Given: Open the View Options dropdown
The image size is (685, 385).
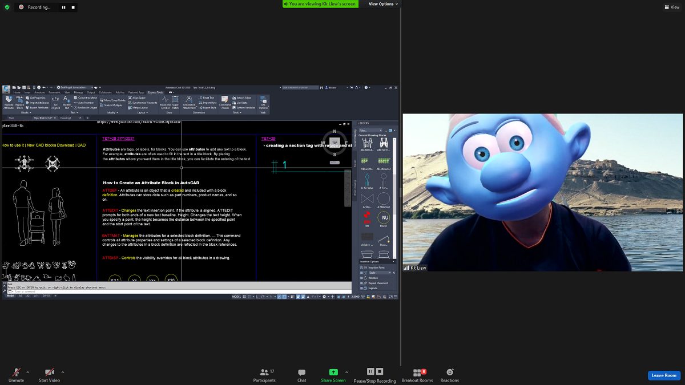Looking at the screenshot, I should point(384,4).
